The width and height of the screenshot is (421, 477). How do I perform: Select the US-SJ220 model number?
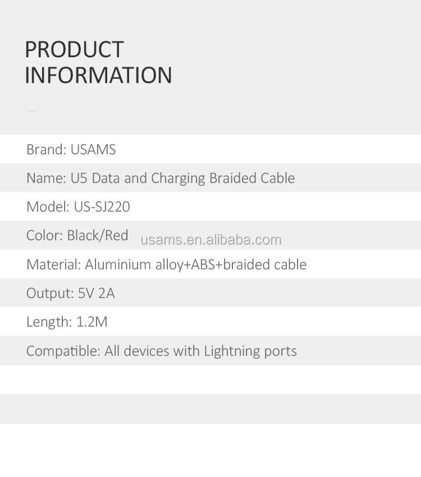point(102,207)
